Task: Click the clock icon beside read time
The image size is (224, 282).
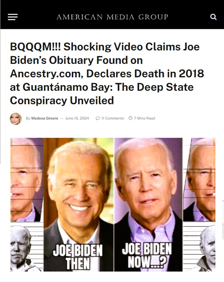Action: click(131, 118)
